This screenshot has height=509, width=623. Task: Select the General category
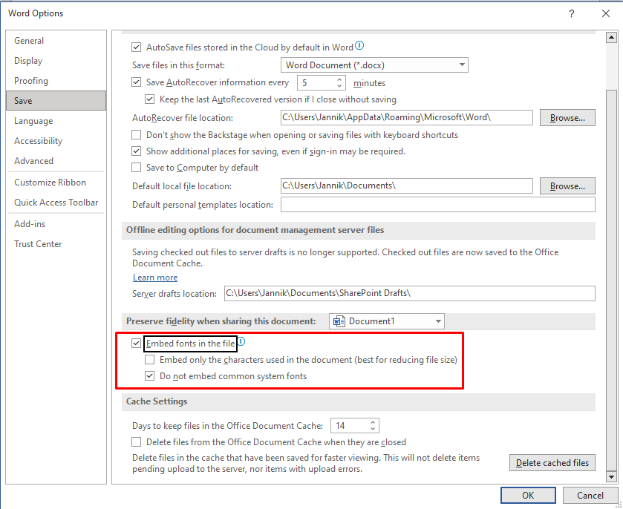click(x=56, y=41)
